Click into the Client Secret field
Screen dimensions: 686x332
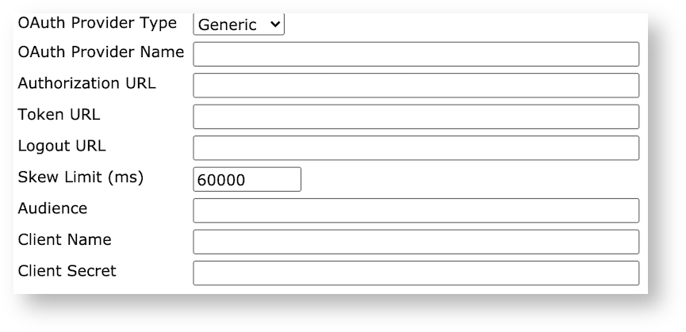click(416, 273)
